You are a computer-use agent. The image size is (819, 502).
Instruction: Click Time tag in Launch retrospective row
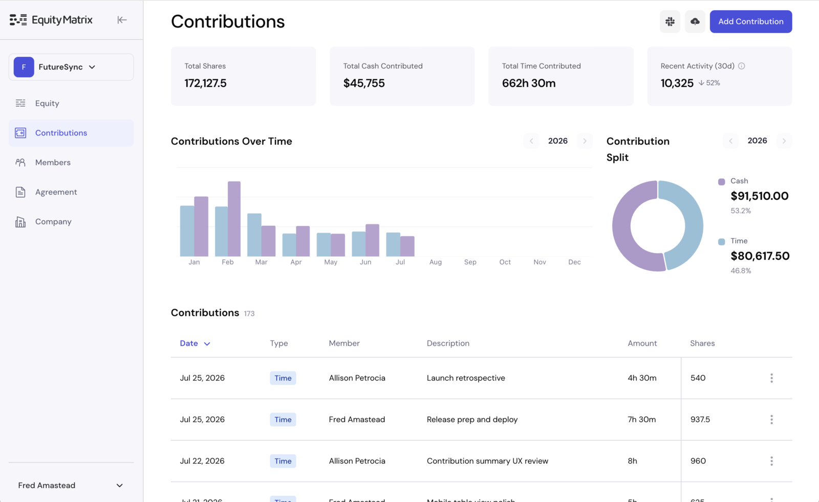[x=283, y=378]
